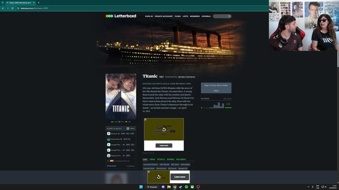Click the 3.8 average rating
This screenshot has height=190, width=339.
228,104
